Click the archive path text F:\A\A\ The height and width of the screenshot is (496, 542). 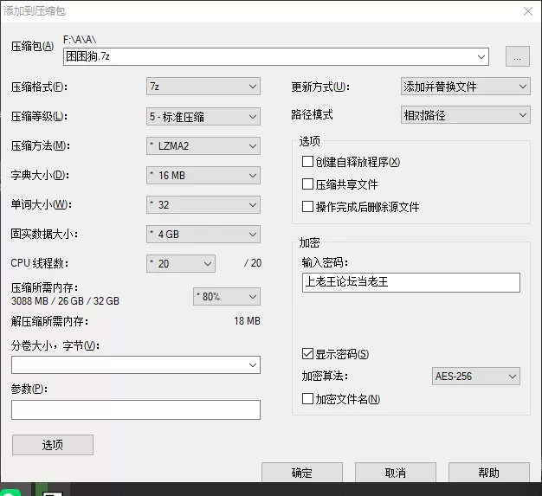[80, 40]
